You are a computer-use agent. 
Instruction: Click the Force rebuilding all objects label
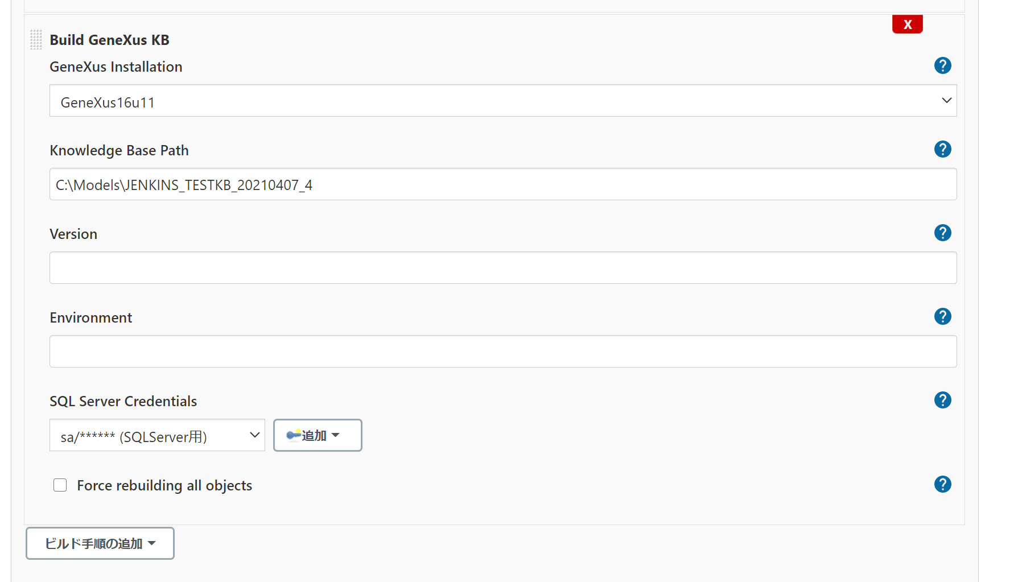[x=164, y=485]
